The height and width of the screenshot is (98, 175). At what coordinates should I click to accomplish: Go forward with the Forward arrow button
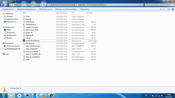tap(5, 5)
